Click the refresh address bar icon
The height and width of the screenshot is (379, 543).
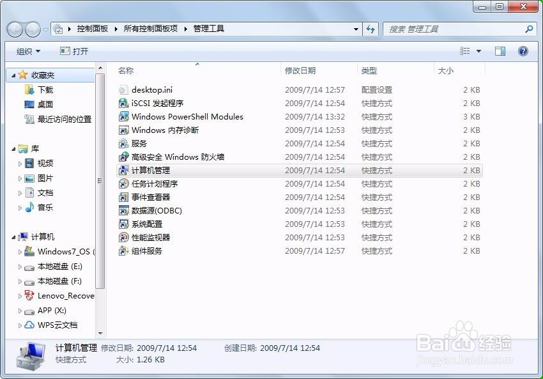(x=371, y=29)
